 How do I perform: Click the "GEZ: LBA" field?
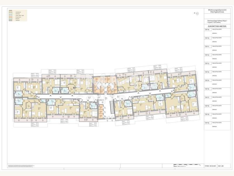pos(221,166)
